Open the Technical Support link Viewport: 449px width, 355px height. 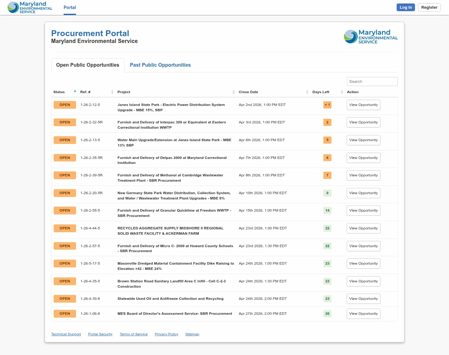(x=66, y=334)
